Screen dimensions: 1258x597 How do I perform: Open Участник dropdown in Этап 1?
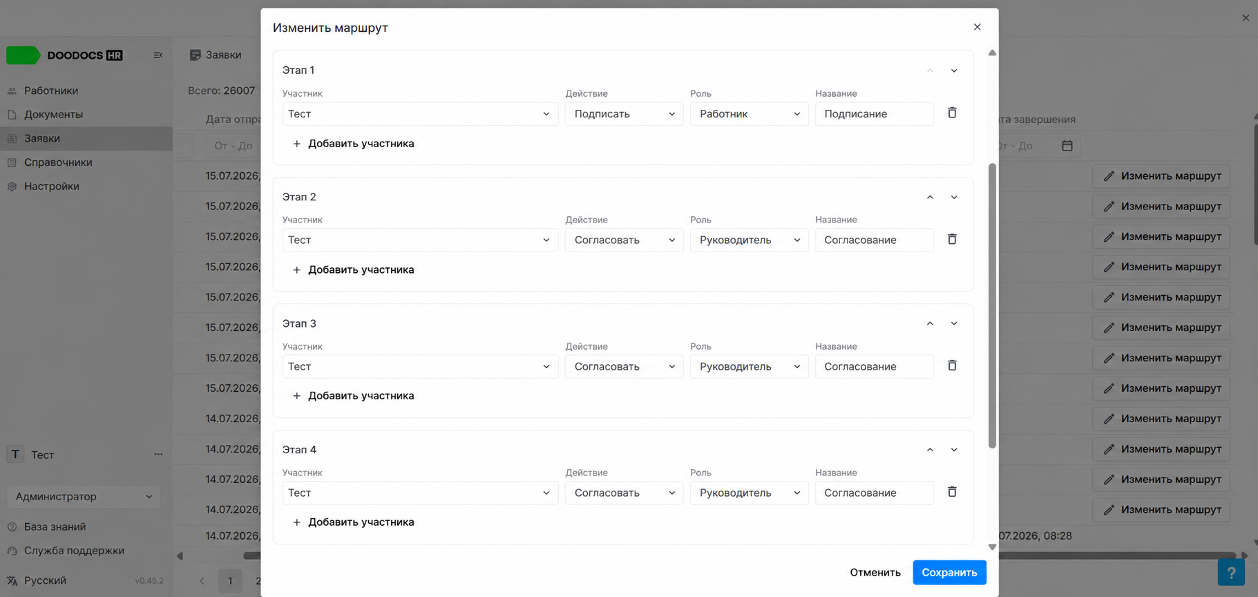[420, 114]
